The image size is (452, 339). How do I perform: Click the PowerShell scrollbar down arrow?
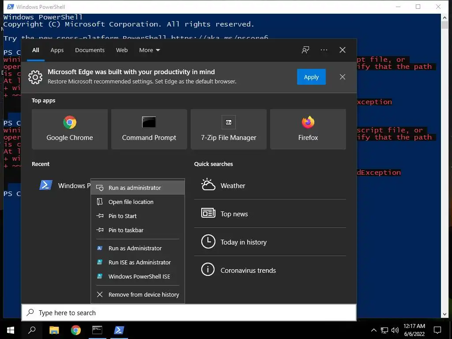444,314
